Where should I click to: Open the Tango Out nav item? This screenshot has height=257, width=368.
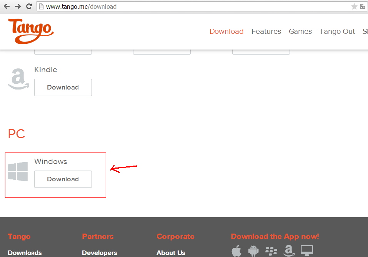coord(337,32)
